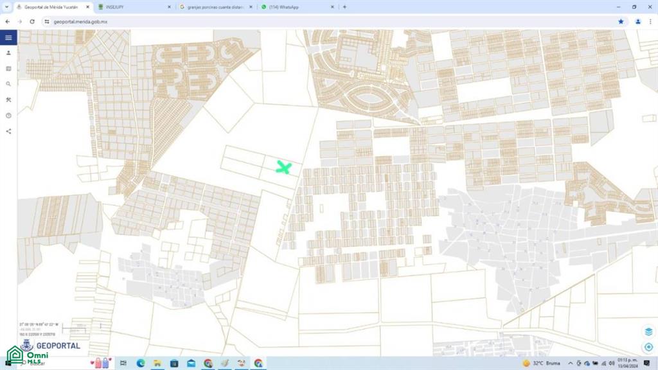This screenshot has width=658, height=370.
Task: Open the map layers button
Action: pos(648,331)
